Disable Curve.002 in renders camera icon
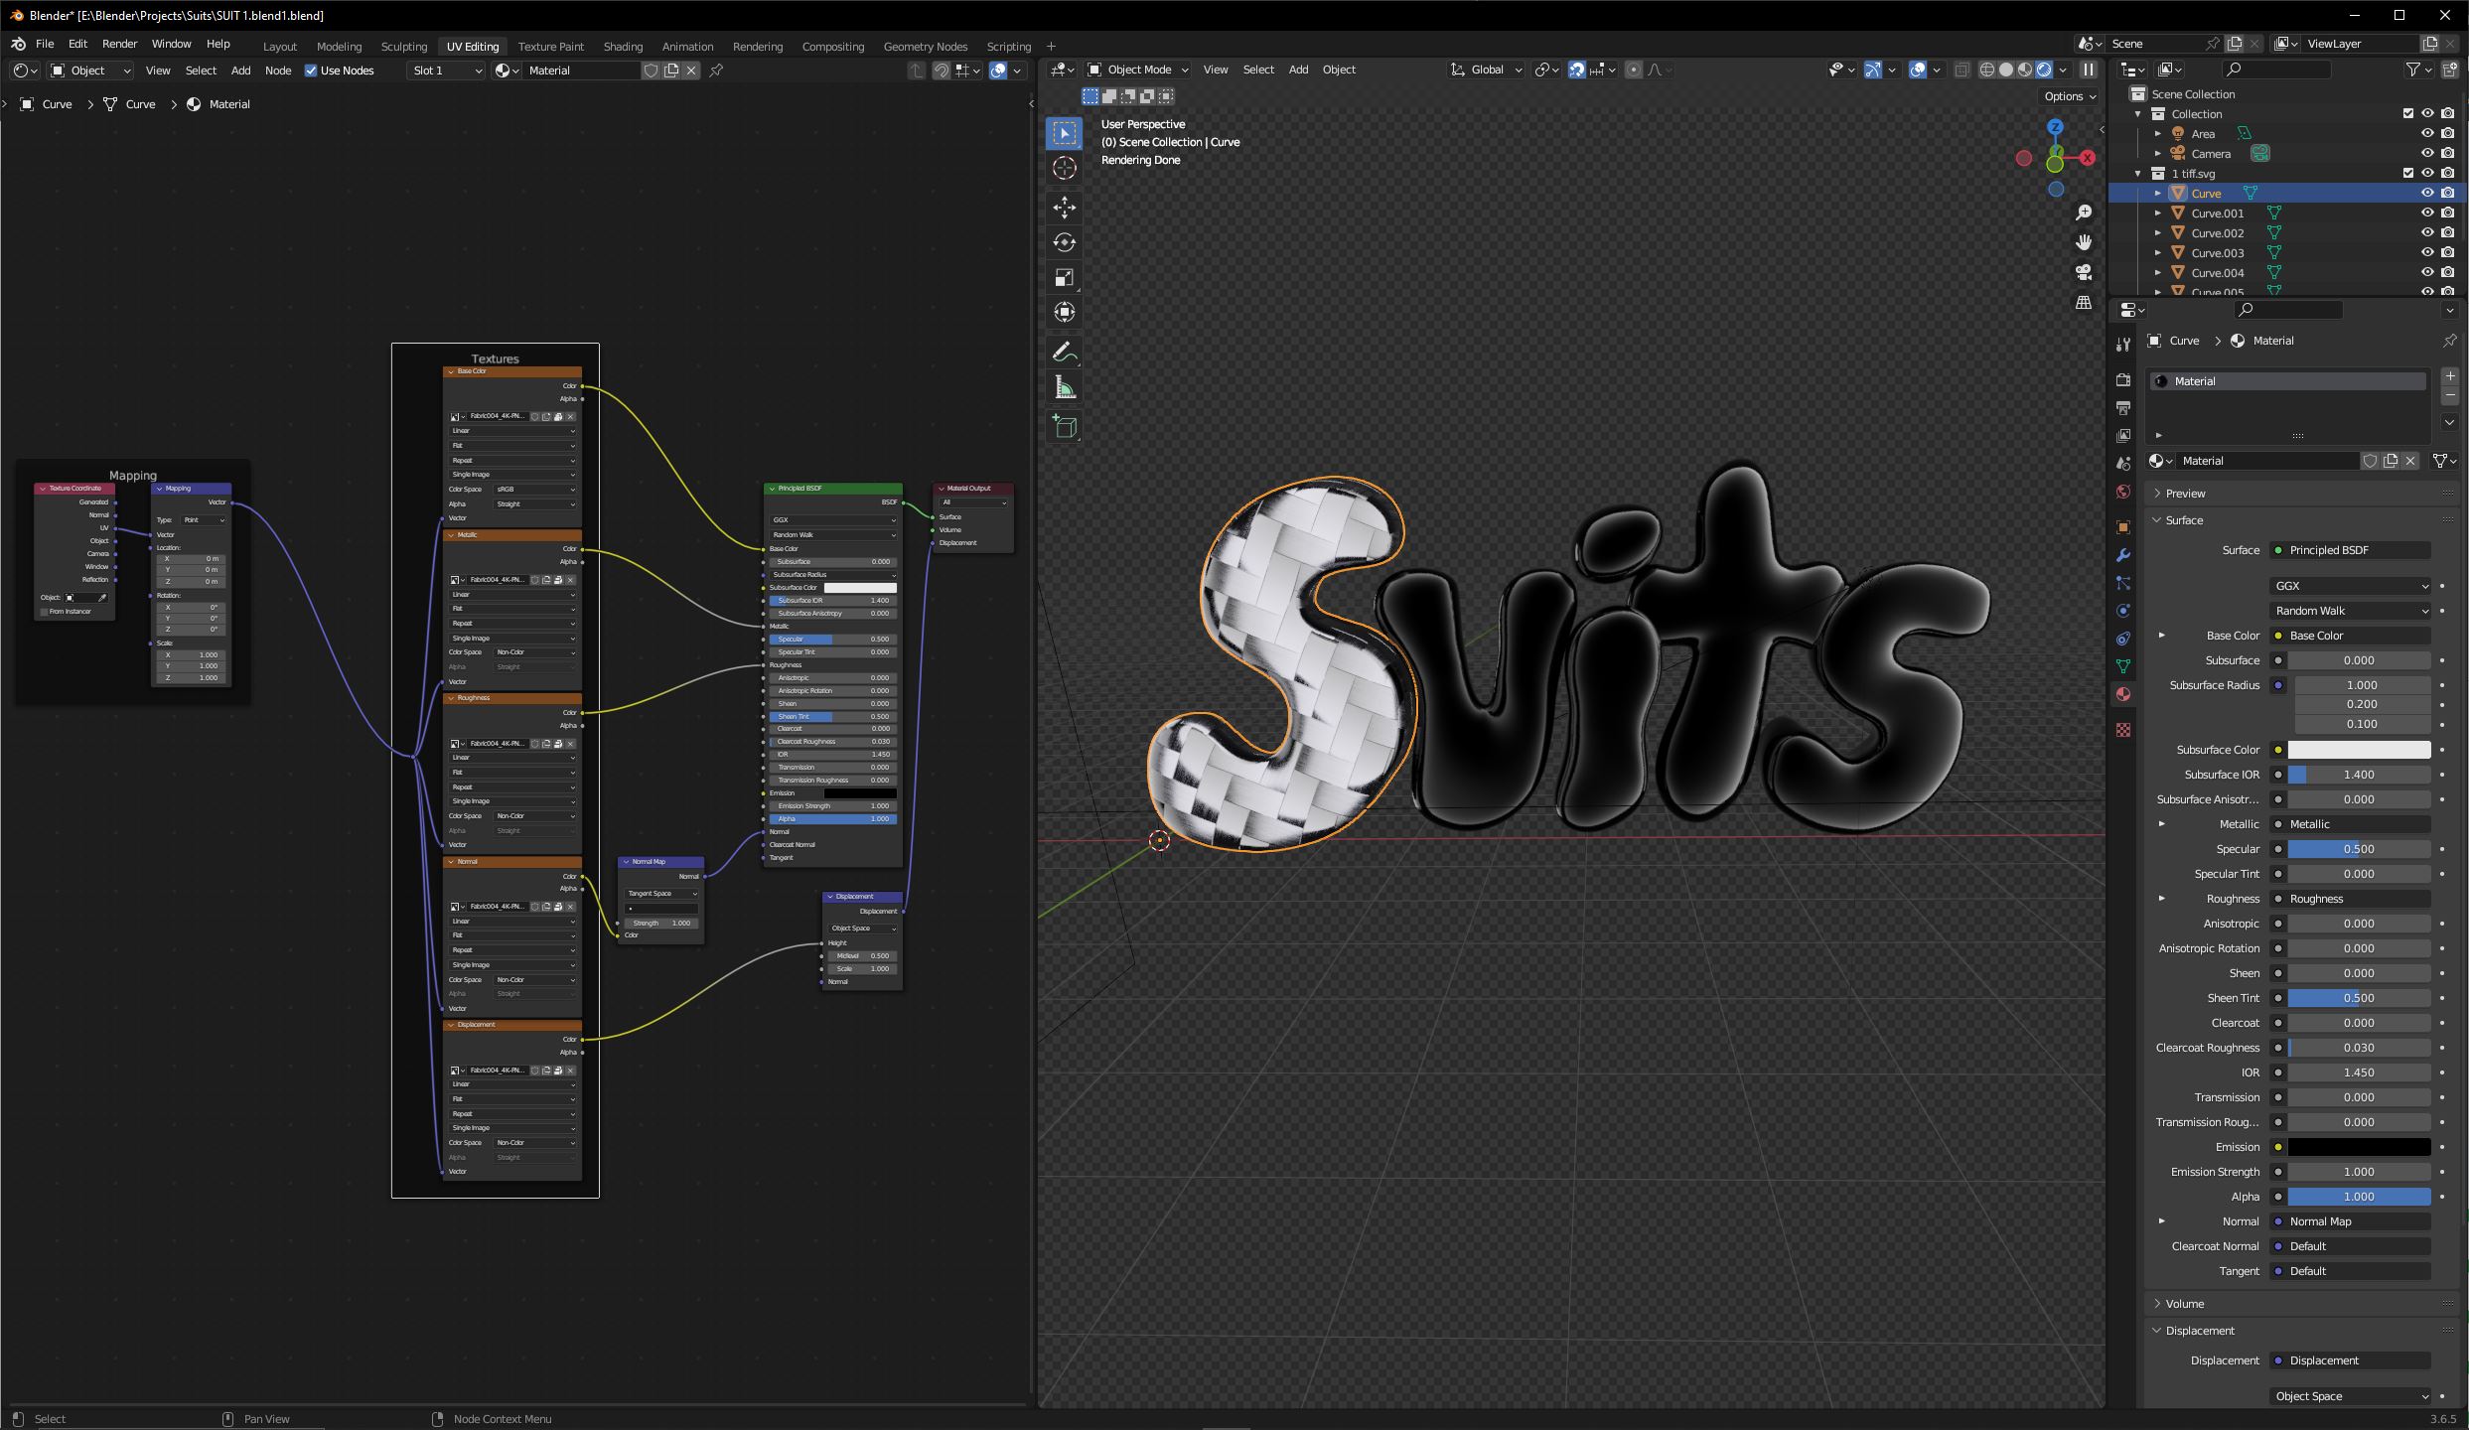Screen dimensions: 2469x1430 coord(2448,232)
